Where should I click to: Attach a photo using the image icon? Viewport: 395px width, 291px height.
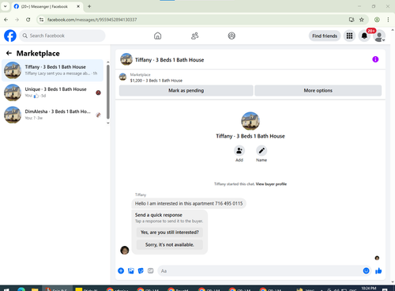pos(131,270)
